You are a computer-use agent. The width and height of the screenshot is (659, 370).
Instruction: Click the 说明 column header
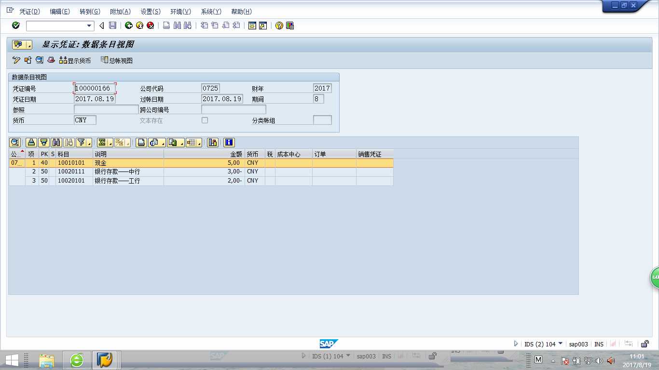click(128, 154)
